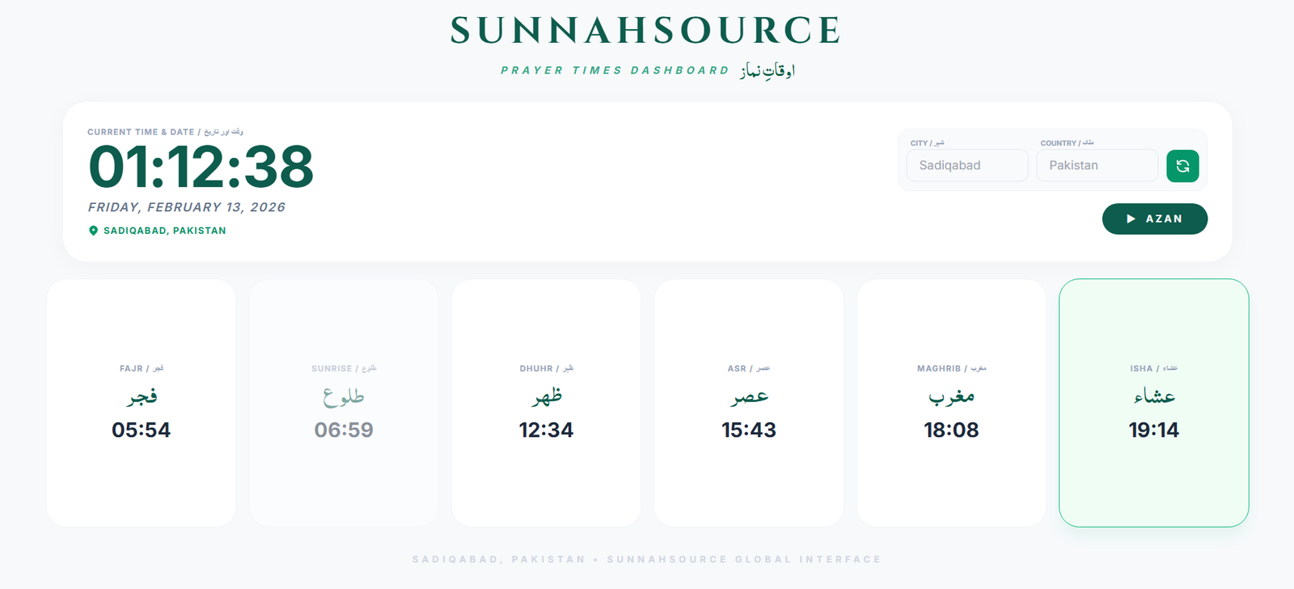Focus the Country input field
The height and width of the screenshot is (589, 1294).
1097,165
